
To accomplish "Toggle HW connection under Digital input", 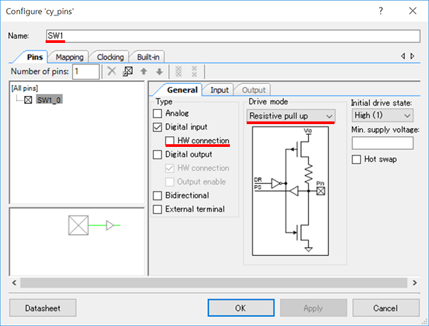I will (170, 141).
